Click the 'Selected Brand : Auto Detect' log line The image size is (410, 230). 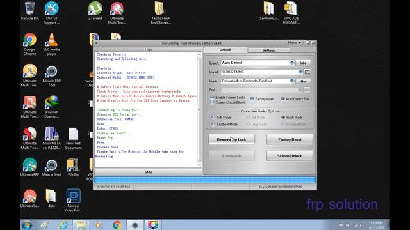[121, 73]
